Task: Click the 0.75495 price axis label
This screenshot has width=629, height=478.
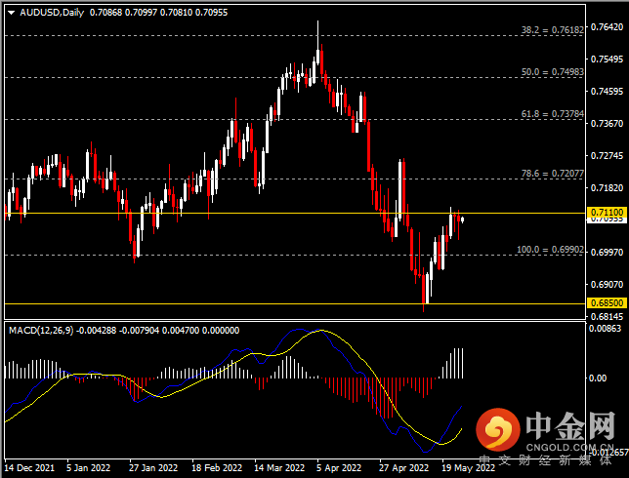Action: click(x=607, y=60)
